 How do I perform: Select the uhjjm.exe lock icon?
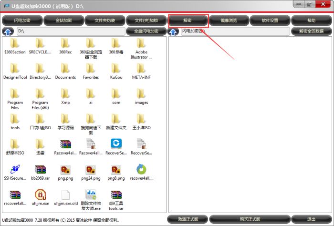point(40,195)
